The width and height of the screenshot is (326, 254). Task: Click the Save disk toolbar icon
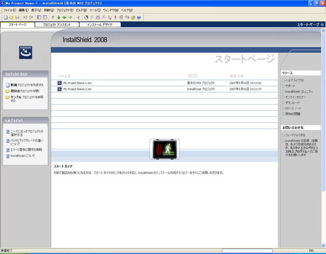pos(18,18)
